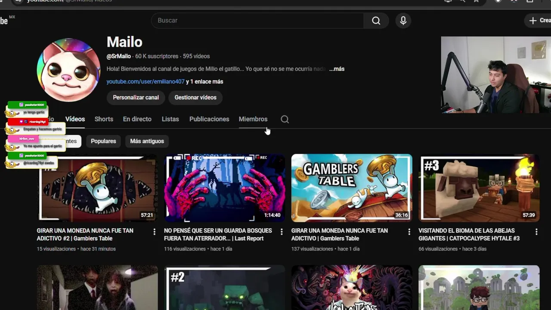Open cat artwork thumbnail in second row

coord(352,288)
